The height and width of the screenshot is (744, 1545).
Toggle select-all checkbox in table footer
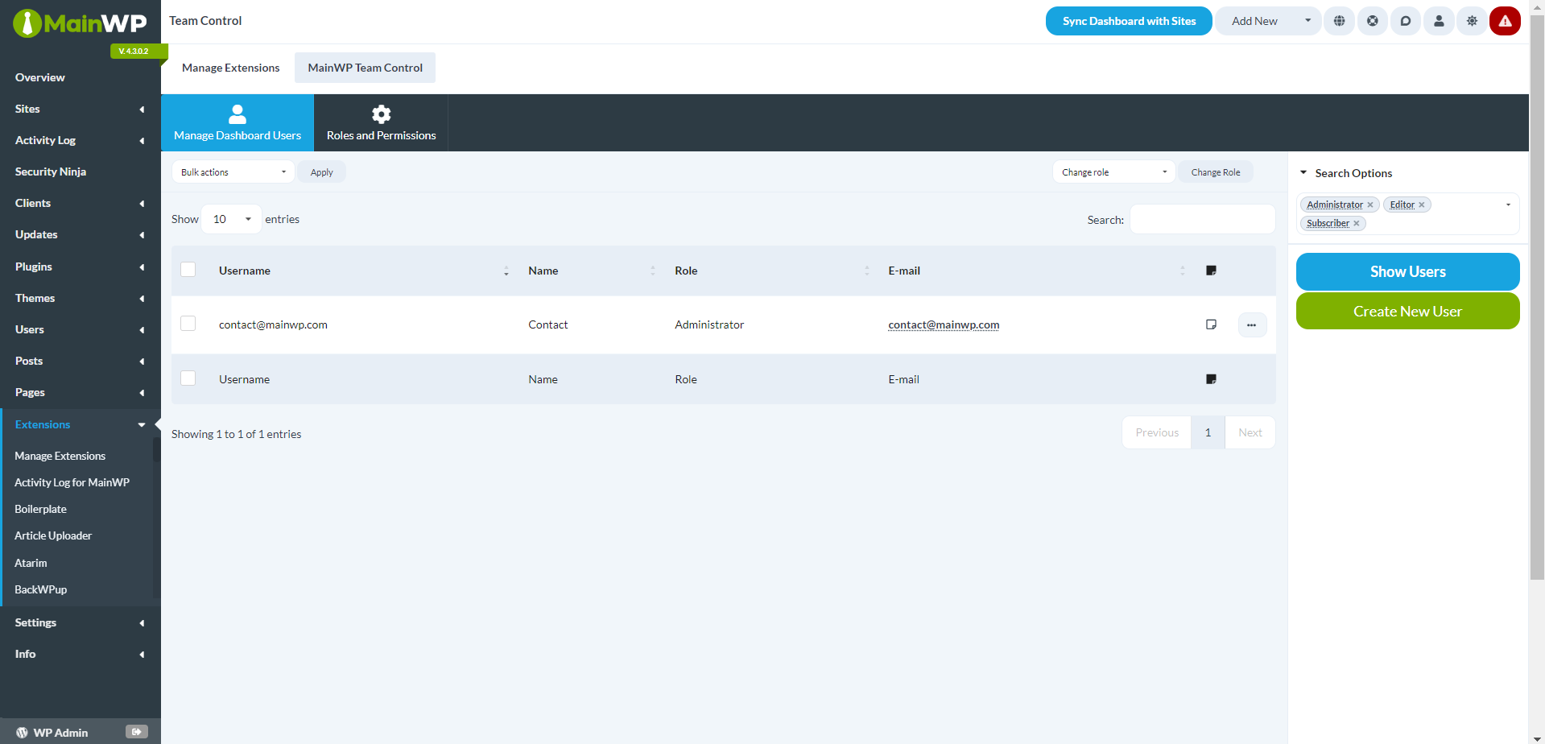[x=188, y=378]
